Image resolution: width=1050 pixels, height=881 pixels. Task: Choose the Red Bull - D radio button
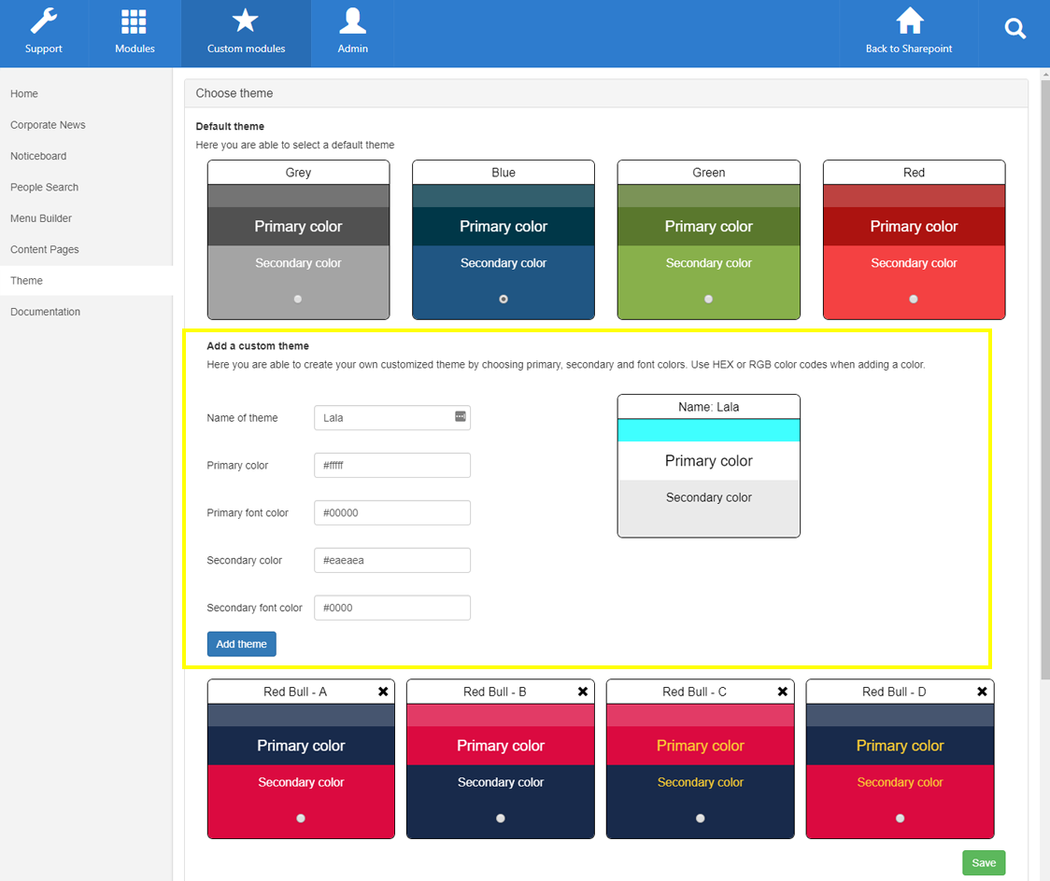[x=900, y=818]
